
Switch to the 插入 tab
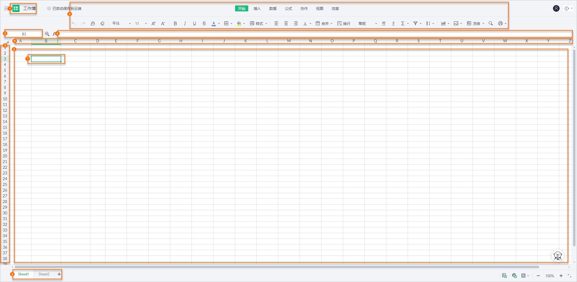click(x=257, y=8)
